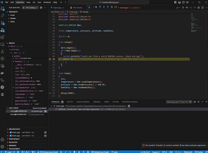Open more actions ellipsis in debug sidebar
The width and height of the screenshot is (208, 153).
[45, 8]
